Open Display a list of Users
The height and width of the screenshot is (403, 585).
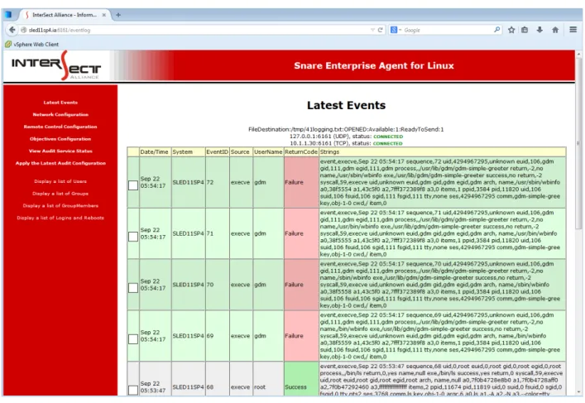(60, 181)
